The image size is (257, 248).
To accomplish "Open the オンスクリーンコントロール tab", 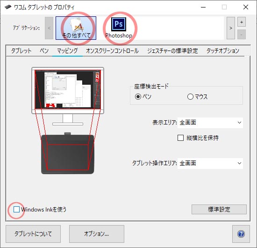I will (113, 51).
